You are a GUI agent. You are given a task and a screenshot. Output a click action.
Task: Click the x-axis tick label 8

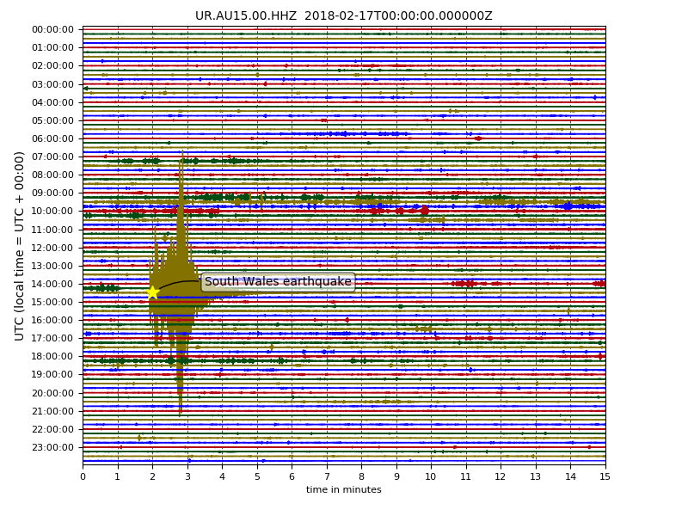click(x=361, y=477)
